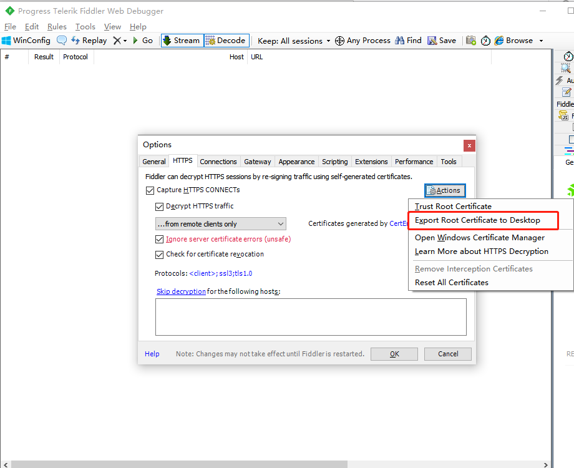Image resolution: width=574 pixels, height=468 pixels.
Task: Open the View menu
Action: (x=112, y=27)
